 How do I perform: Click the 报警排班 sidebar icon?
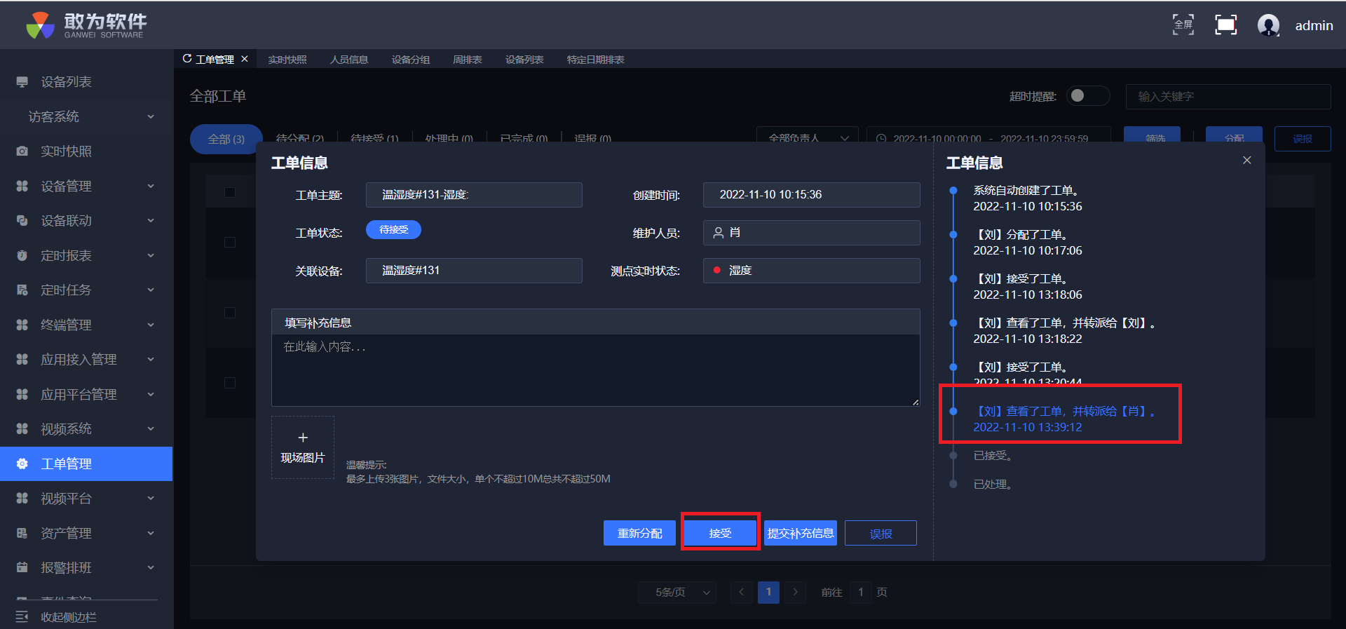point(22,568)
